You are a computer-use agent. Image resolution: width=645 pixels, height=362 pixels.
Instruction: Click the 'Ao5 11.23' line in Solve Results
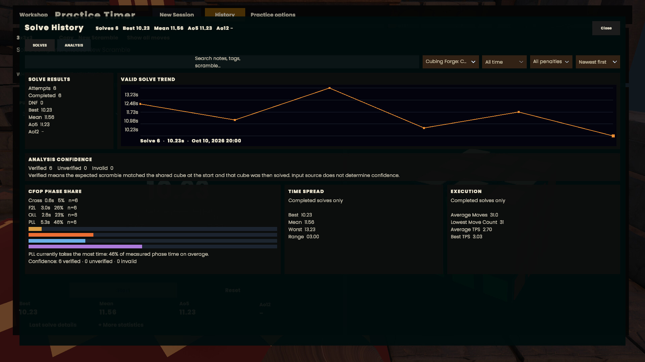click(39, 124)
